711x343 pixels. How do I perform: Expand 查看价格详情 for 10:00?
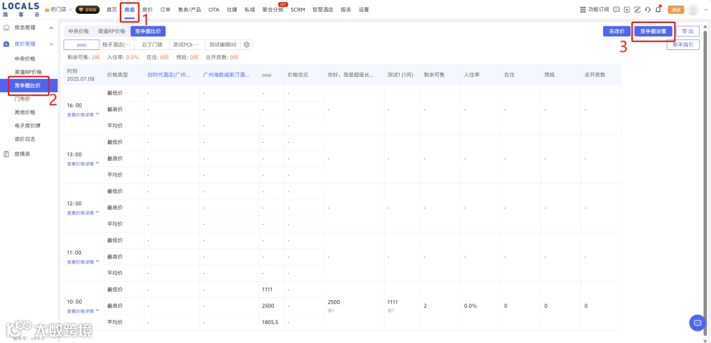(83, 311)
